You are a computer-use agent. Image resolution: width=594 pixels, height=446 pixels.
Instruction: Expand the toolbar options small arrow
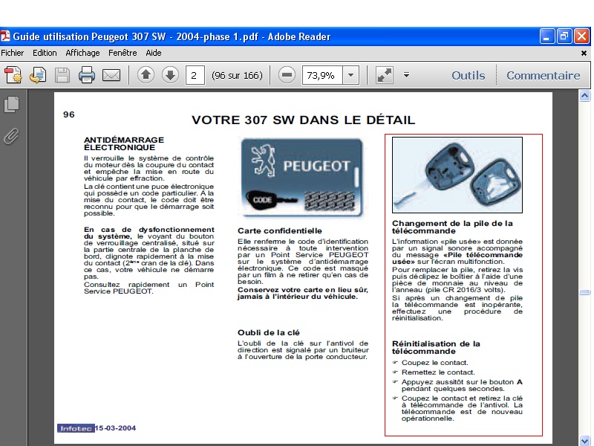pyautogui.click(x=406, y=75)
